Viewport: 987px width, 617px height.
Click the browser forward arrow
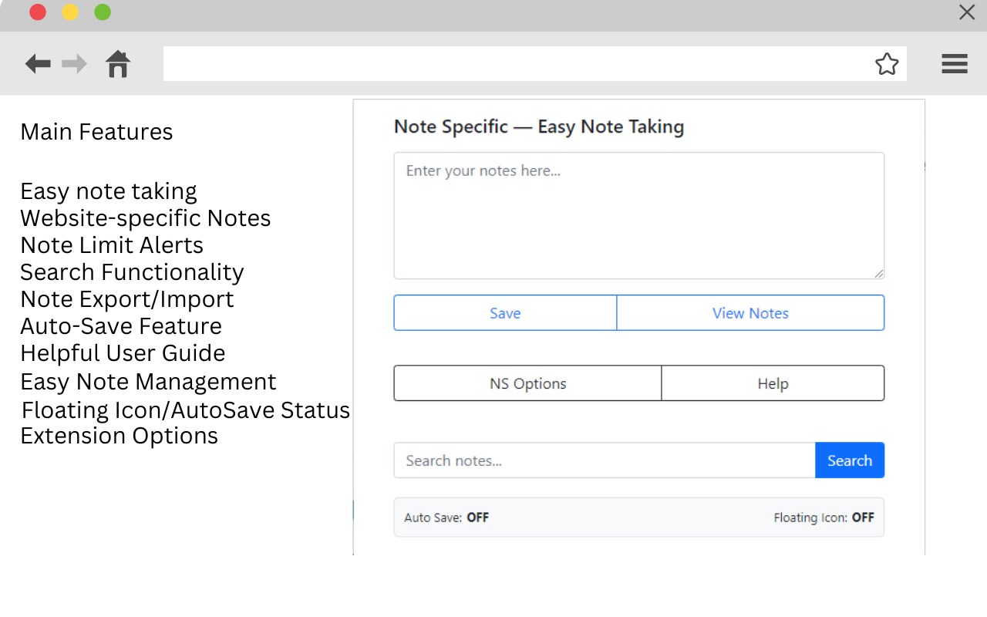coord(75,63)
